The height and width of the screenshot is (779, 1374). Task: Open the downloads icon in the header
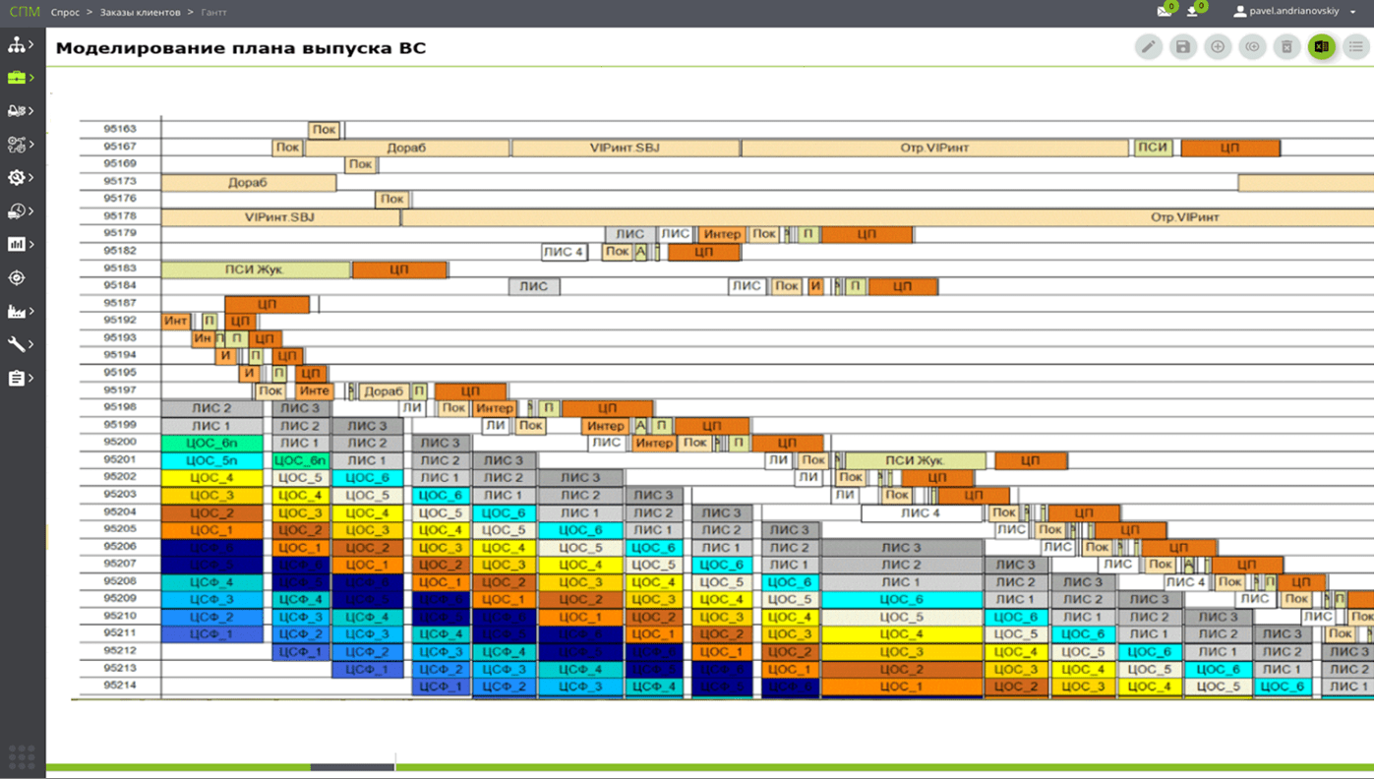click(x=1194, y=11)
